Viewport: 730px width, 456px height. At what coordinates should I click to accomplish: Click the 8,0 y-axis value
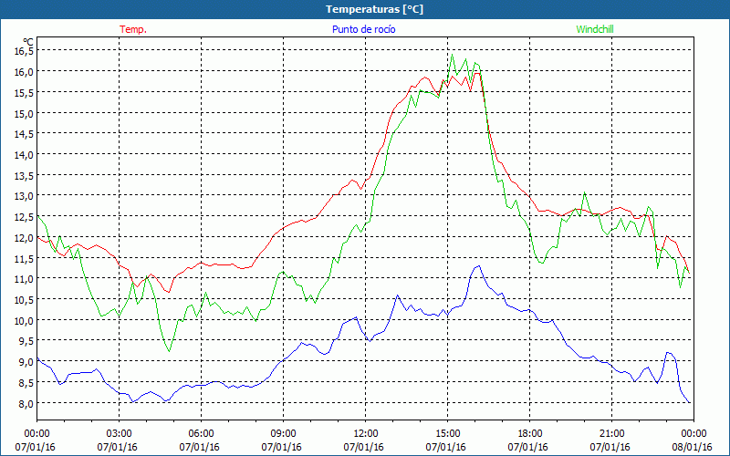(x=26, y=403)
